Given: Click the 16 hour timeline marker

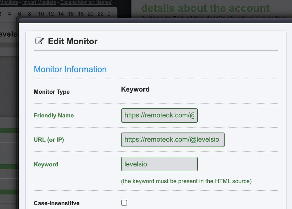Looking at the screenshot, I should click(71, 14).
